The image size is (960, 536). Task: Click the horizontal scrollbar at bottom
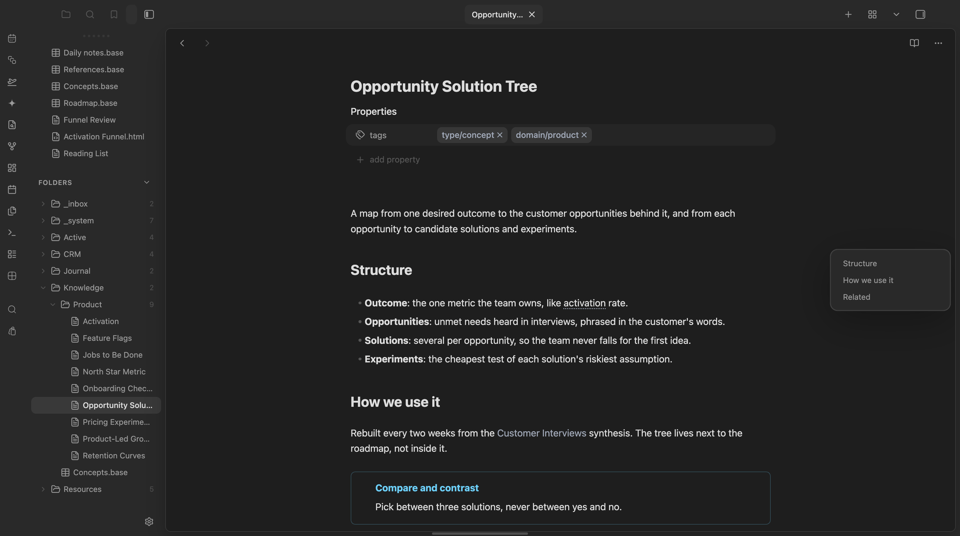pos(480,533)
